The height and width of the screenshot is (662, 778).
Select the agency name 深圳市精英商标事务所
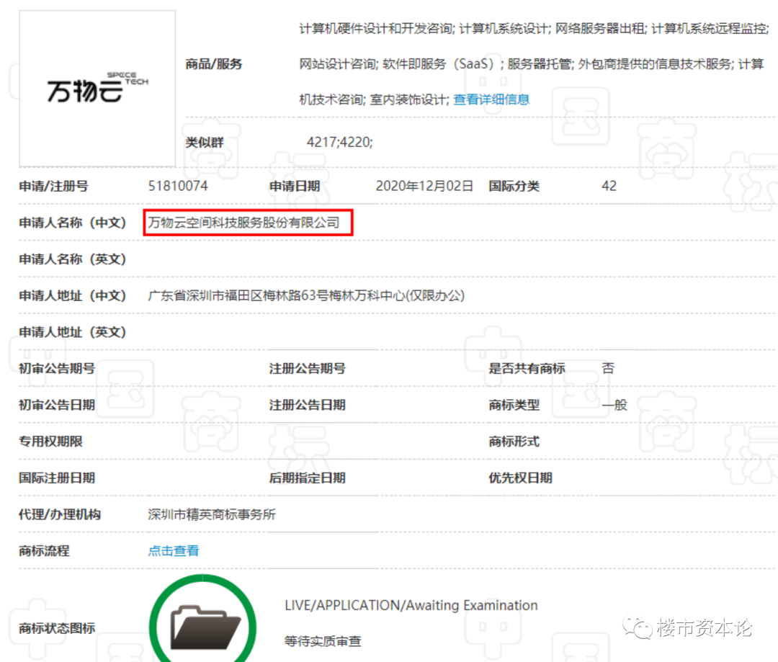click(212, 514)
